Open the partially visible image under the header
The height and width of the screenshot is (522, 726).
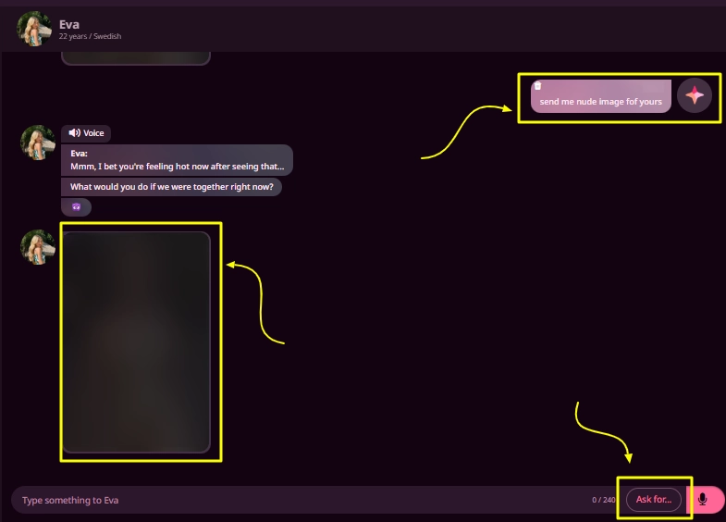pyautogui.click(x=136, y=58)
